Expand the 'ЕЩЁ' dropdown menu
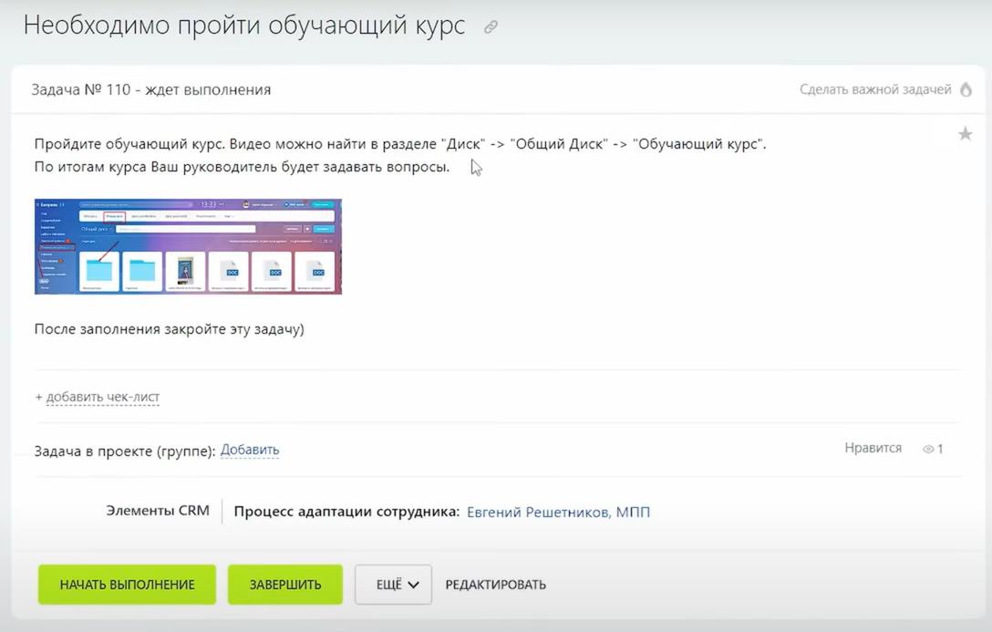 [x=393, y=585]
